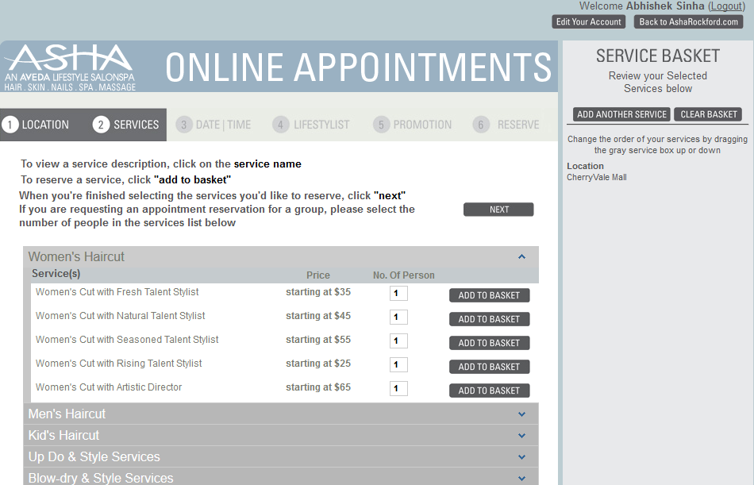Add Artistic Director cut to basket
Screen dimensions: 754x485
point(490,391)
